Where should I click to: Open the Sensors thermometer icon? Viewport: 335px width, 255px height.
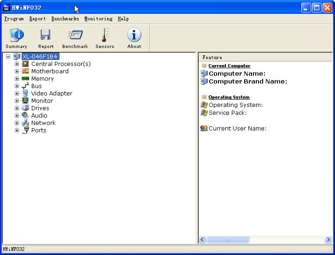pos(105,36)
